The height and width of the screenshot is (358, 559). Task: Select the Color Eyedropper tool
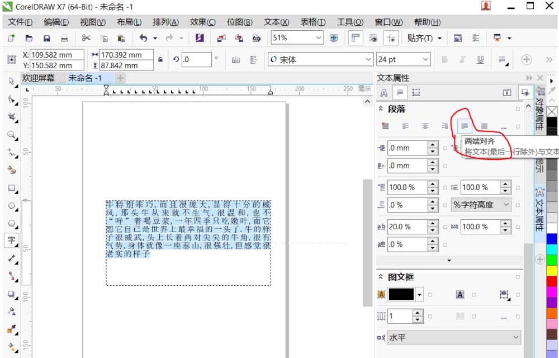coord(12,329)
